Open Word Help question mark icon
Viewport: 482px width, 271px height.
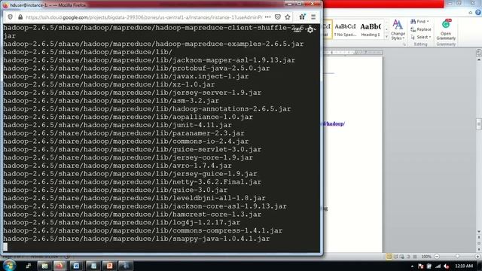pyautogui.click(x=478, y=13)
